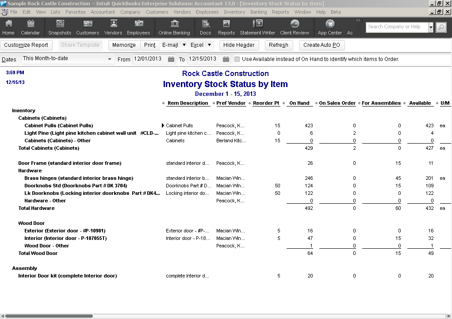The height and width of the screenshot is (319, 452).
Task: Enable Use Available instead of On Hand checkbox
Action: coord(237,59)
